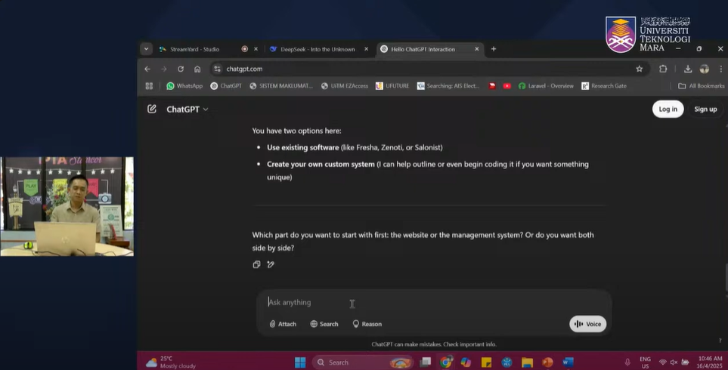Open the Research Gate bookmark
The height and width of the screenshot is (370, 728).
pos(603,86)
